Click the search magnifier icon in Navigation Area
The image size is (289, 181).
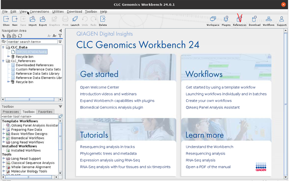(x=3, y=42)
